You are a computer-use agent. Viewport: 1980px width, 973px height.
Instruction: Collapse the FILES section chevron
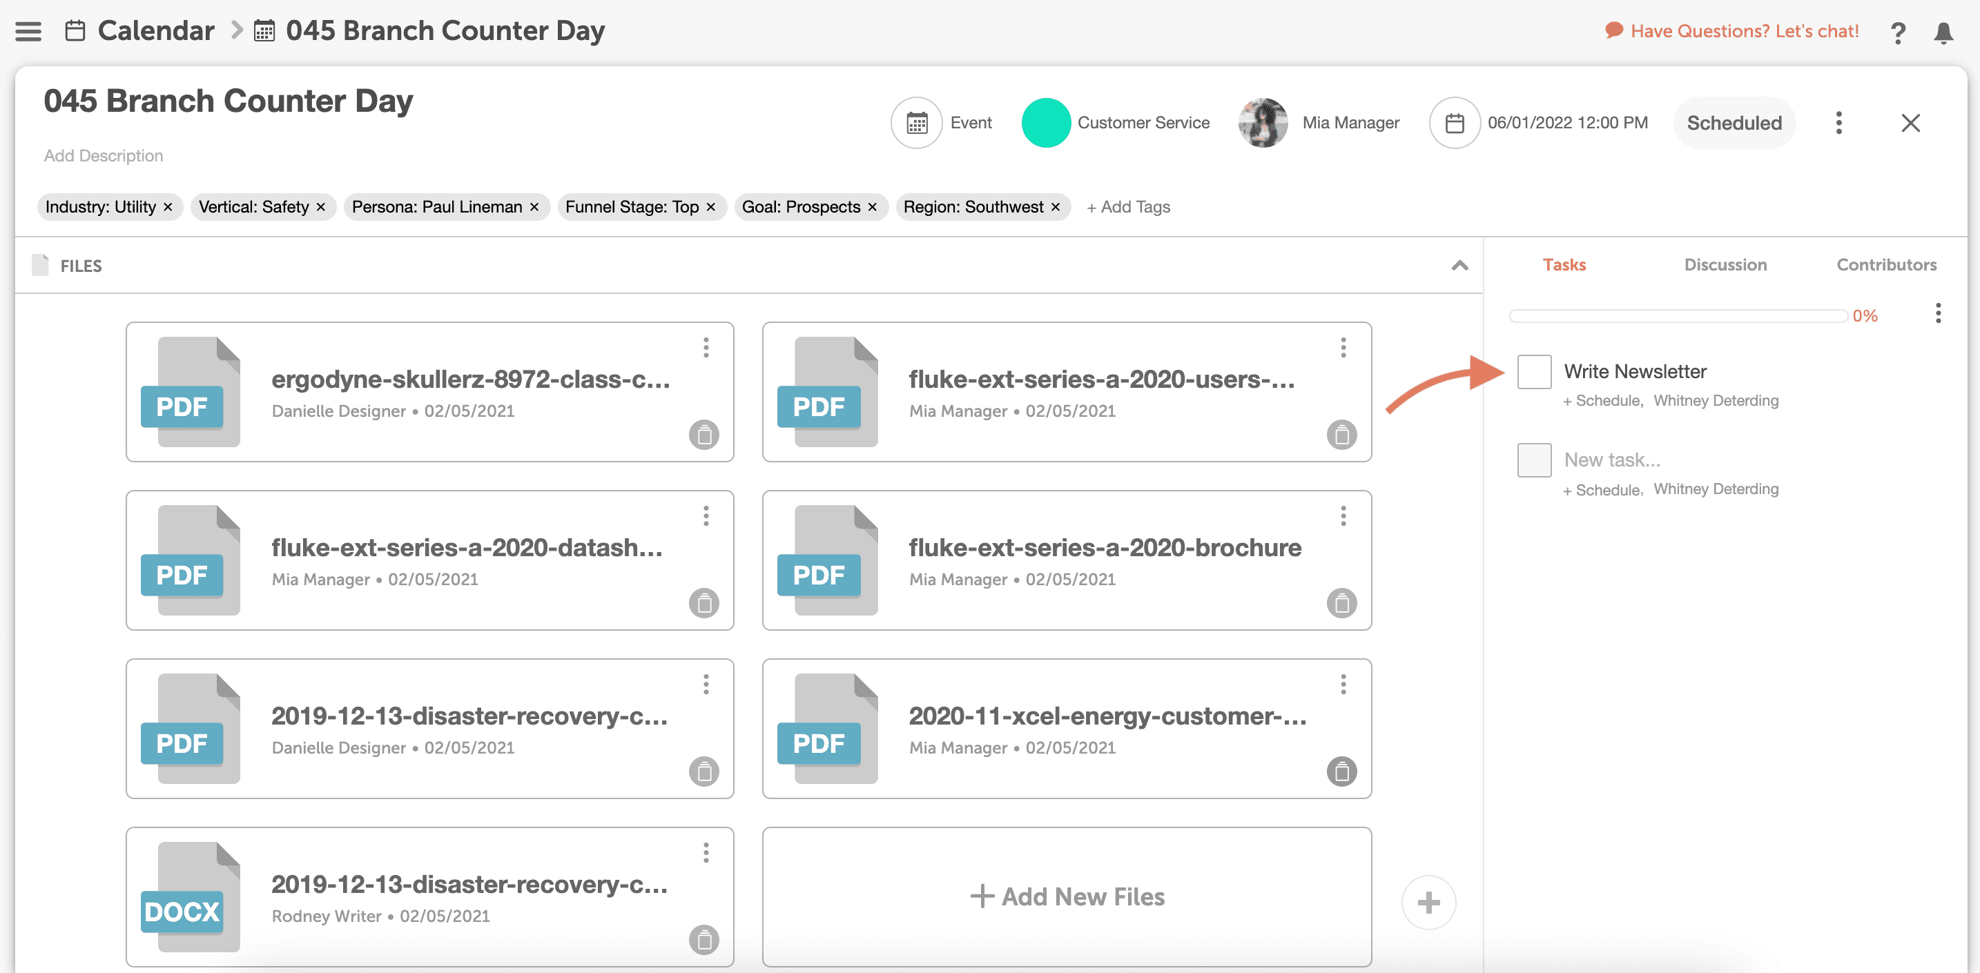[x=1459, y=266]
